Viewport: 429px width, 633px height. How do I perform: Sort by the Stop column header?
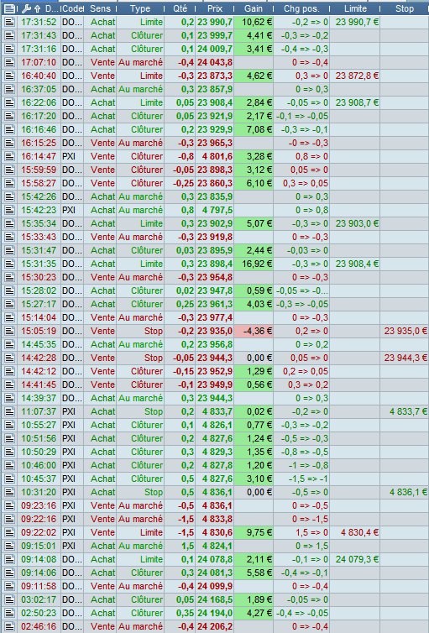pos(405,8)
